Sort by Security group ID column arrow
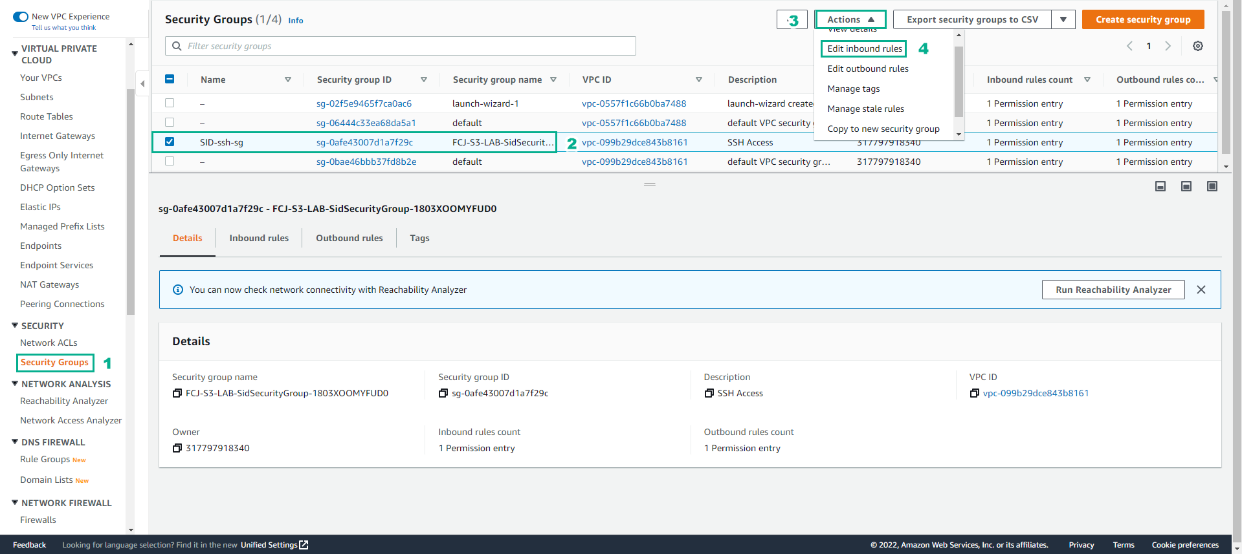1242x554 pixels. pos(424,80)
